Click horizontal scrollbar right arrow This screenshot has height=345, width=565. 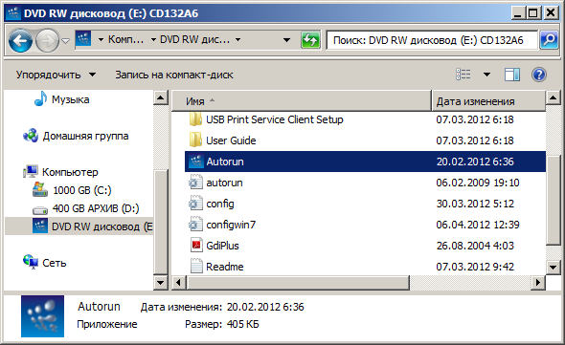538,283
